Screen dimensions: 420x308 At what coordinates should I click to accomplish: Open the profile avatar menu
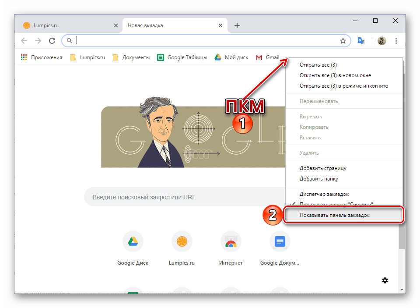[x=381, y=41]
